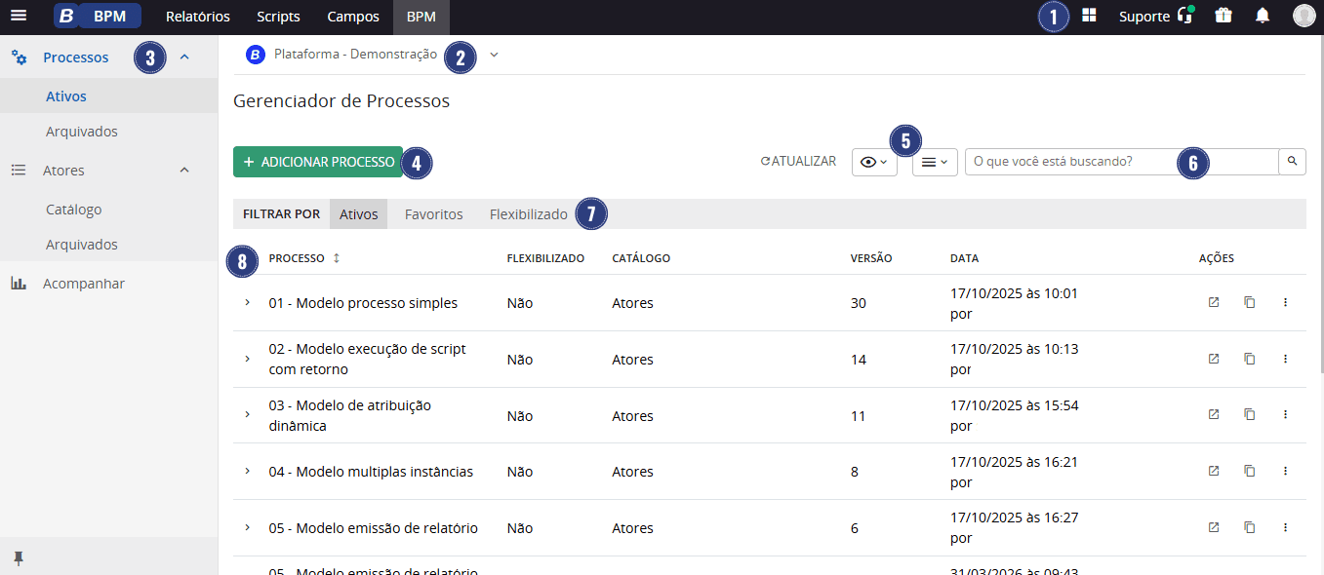Open the gift box icon
The image size is (1324, 575).
1224,16
